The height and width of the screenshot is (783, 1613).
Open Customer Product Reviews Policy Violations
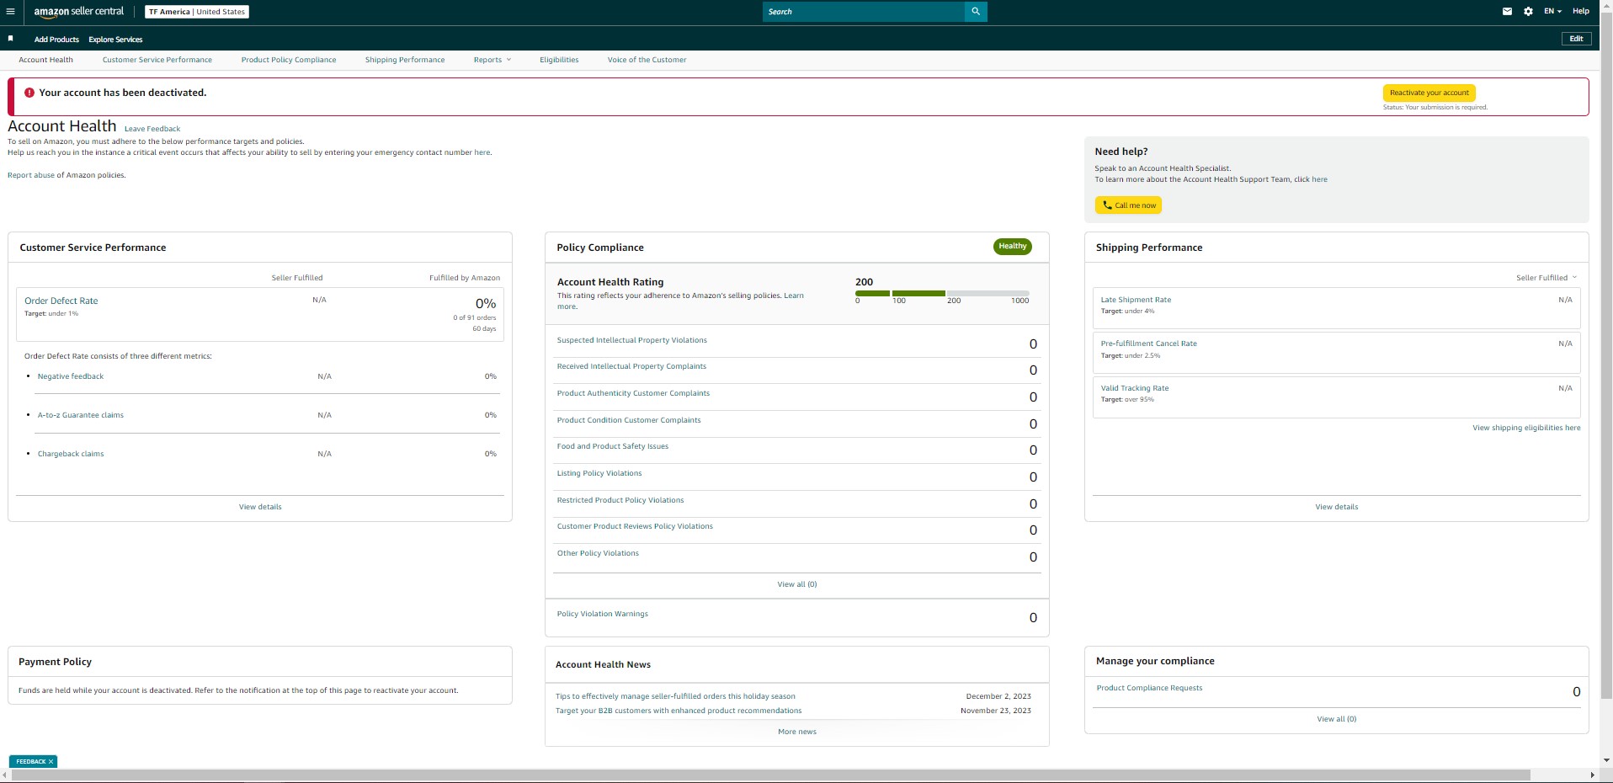tap(635, 526)
